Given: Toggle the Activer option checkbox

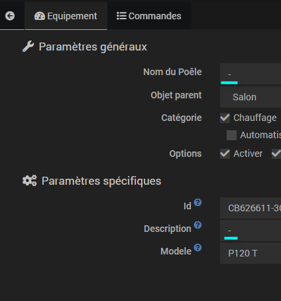Looking at the screenshot, I should (x=225, y=153).
